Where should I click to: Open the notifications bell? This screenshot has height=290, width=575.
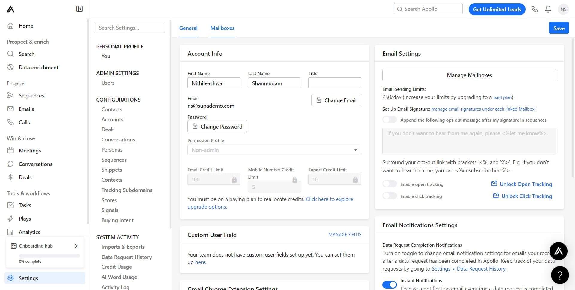pos(548,9)
